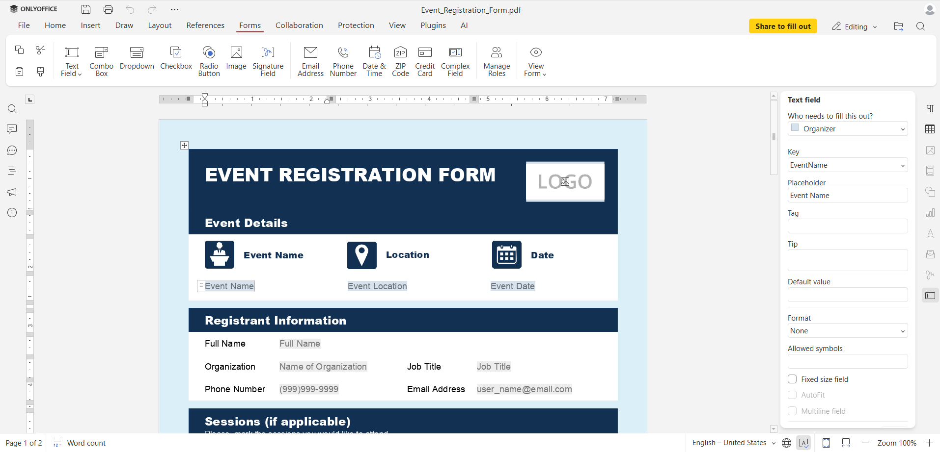The height and width of the screenshot is (452, 940).
Task: Open the Chat panel in left sidebar
Action: tap(12, 151)
